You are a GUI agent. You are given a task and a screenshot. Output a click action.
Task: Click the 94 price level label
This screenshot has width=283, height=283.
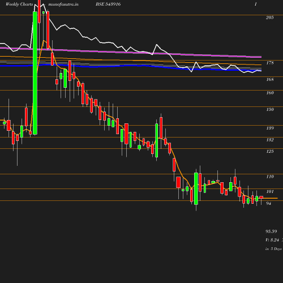(x=268, y=203)
